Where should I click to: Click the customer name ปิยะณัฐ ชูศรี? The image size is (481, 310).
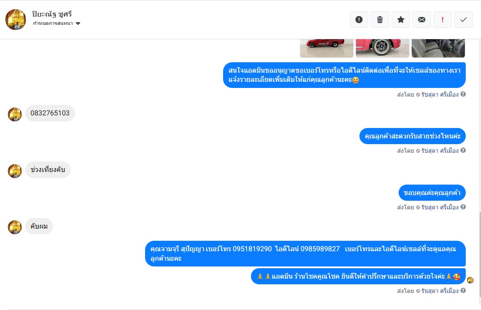point(52,14)
